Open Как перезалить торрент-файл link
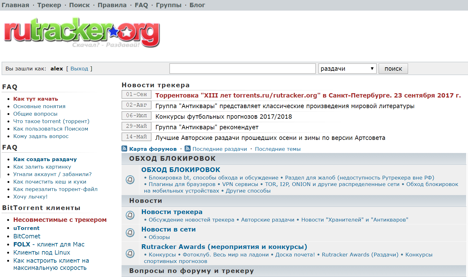 55,189
